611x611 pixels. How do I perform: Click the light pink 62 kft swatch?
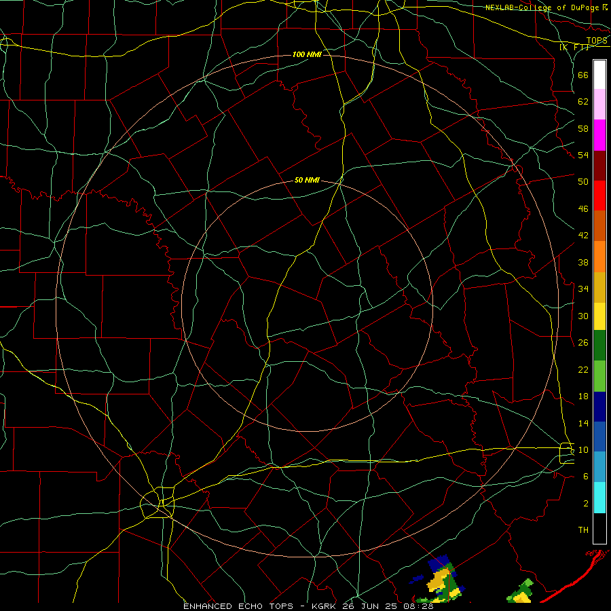[x=599, y=104]
